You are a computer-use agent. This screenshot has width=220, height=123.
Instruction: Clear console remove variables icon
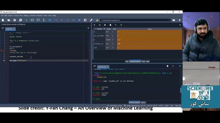167,66
